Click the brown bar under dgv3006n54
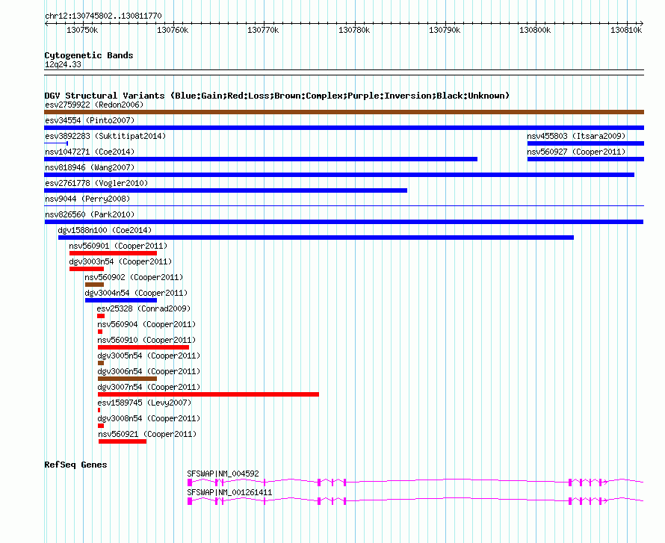This screenshot has height=543, width=665. coord(127,379)
